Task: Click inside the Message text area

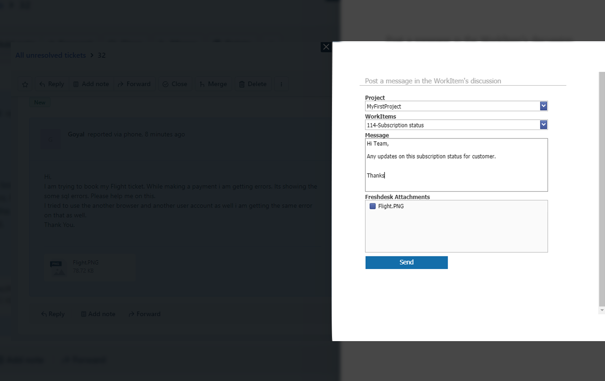Action: coord(456,165)
